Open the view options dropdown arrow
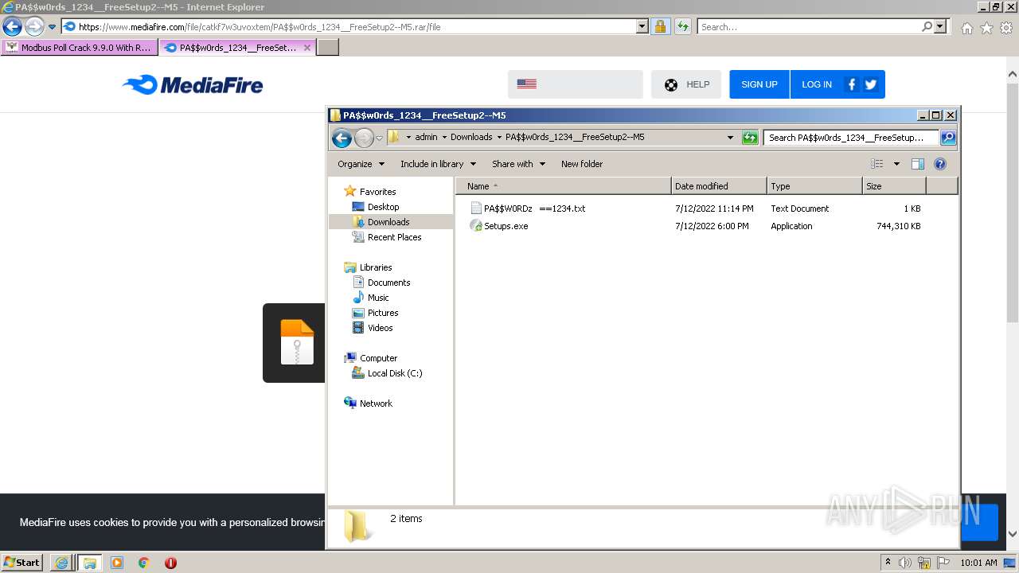Image resolution: width=1019 pixels, height=573 pixels. [896, 164]
